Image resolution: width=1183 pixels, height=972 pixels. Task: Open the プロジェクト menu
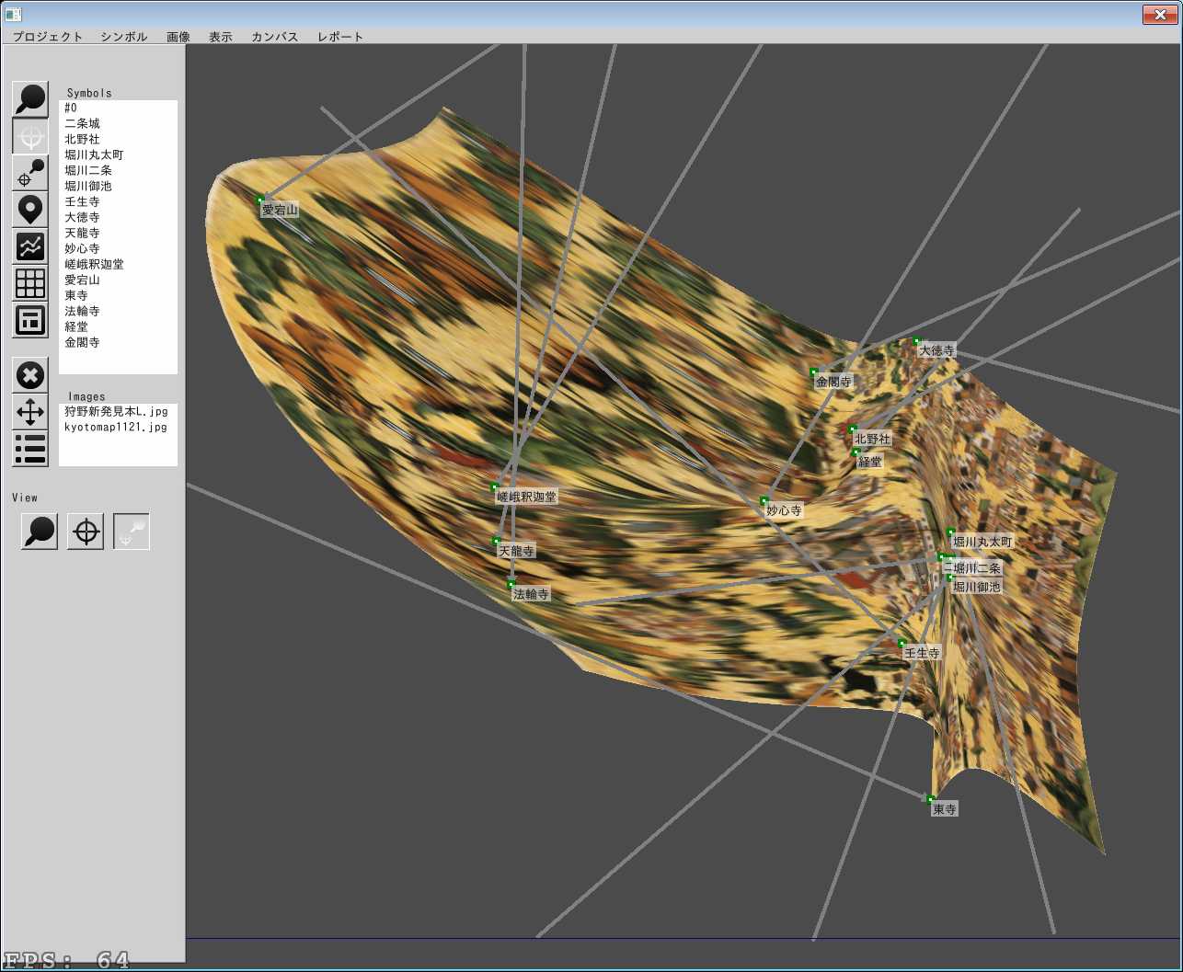tap(48, 37)
